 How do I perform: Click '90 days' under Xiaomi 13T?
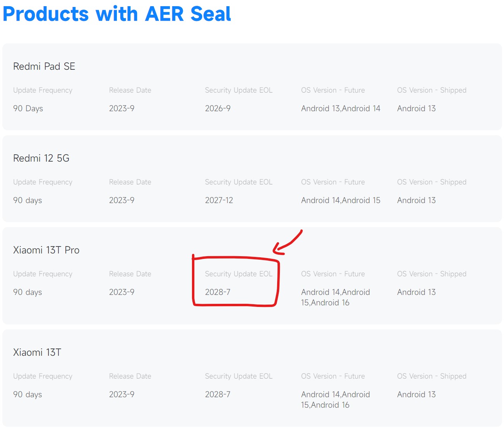27,395
